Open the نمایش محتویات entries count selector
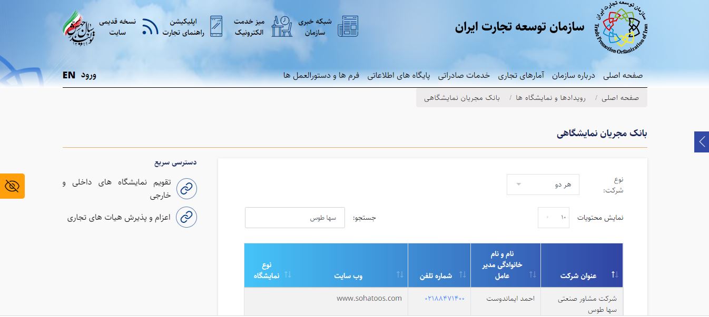This screenshot has width=709, height=317. [x=554, y=218]
